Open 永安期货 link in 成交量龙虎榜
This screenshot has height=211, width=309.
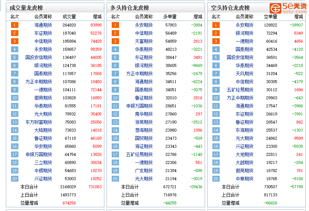pos(43,49)
